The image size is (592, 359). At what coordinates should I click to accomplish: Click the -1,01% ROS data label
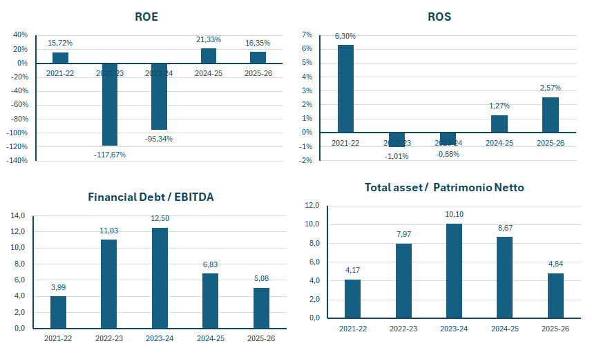tap(397, 156)
